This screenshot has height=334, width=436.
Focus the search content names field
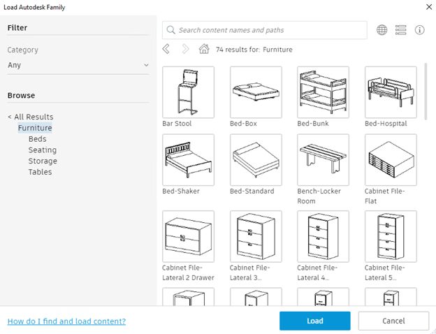pyautogui.click(x=269, y=30)
